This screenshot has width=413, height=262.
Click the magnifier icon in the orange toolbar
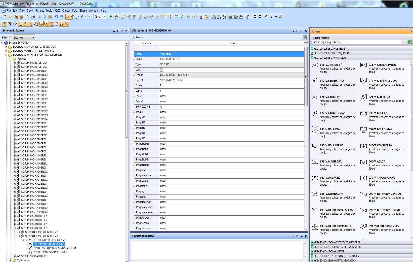coord(46,24)
